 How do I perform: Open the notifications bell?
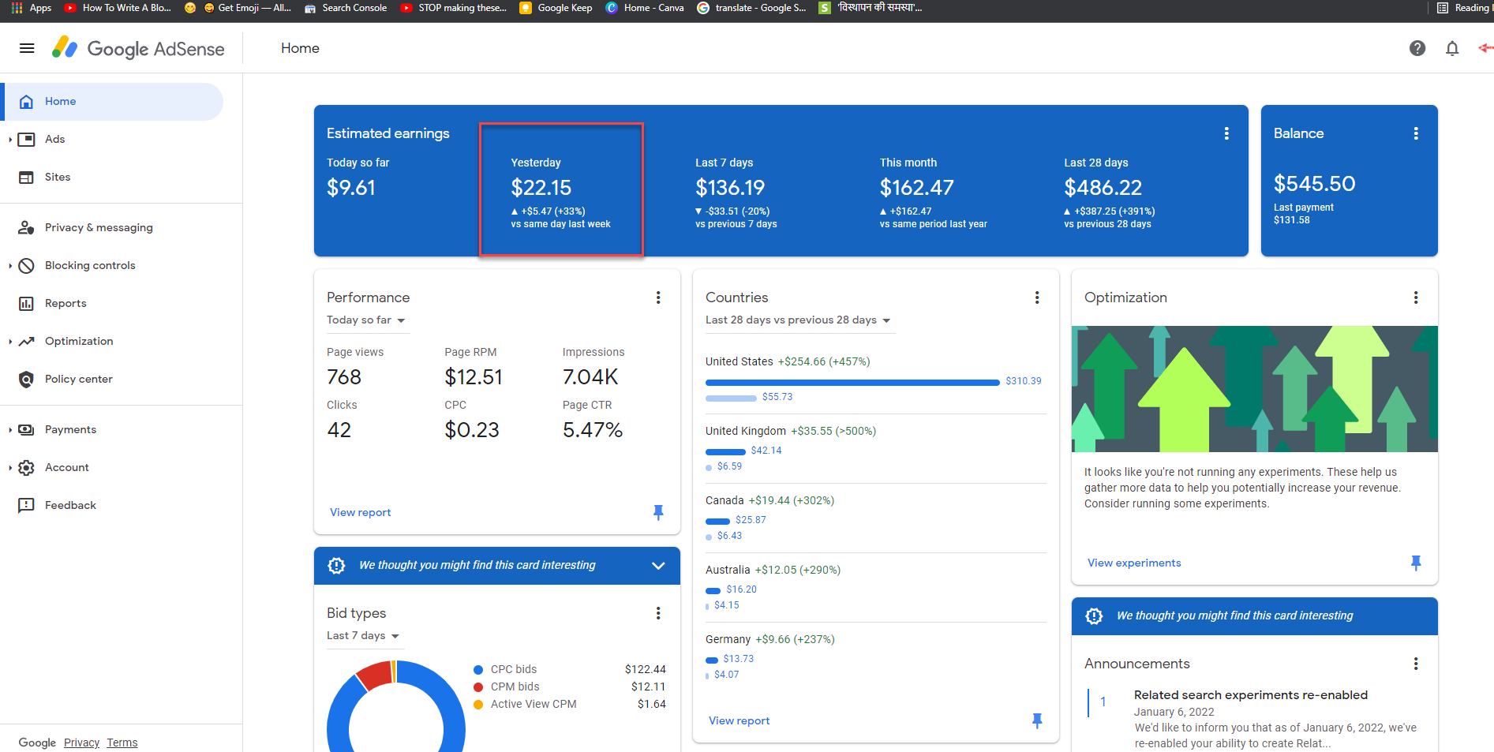[x=1452, y=48]
